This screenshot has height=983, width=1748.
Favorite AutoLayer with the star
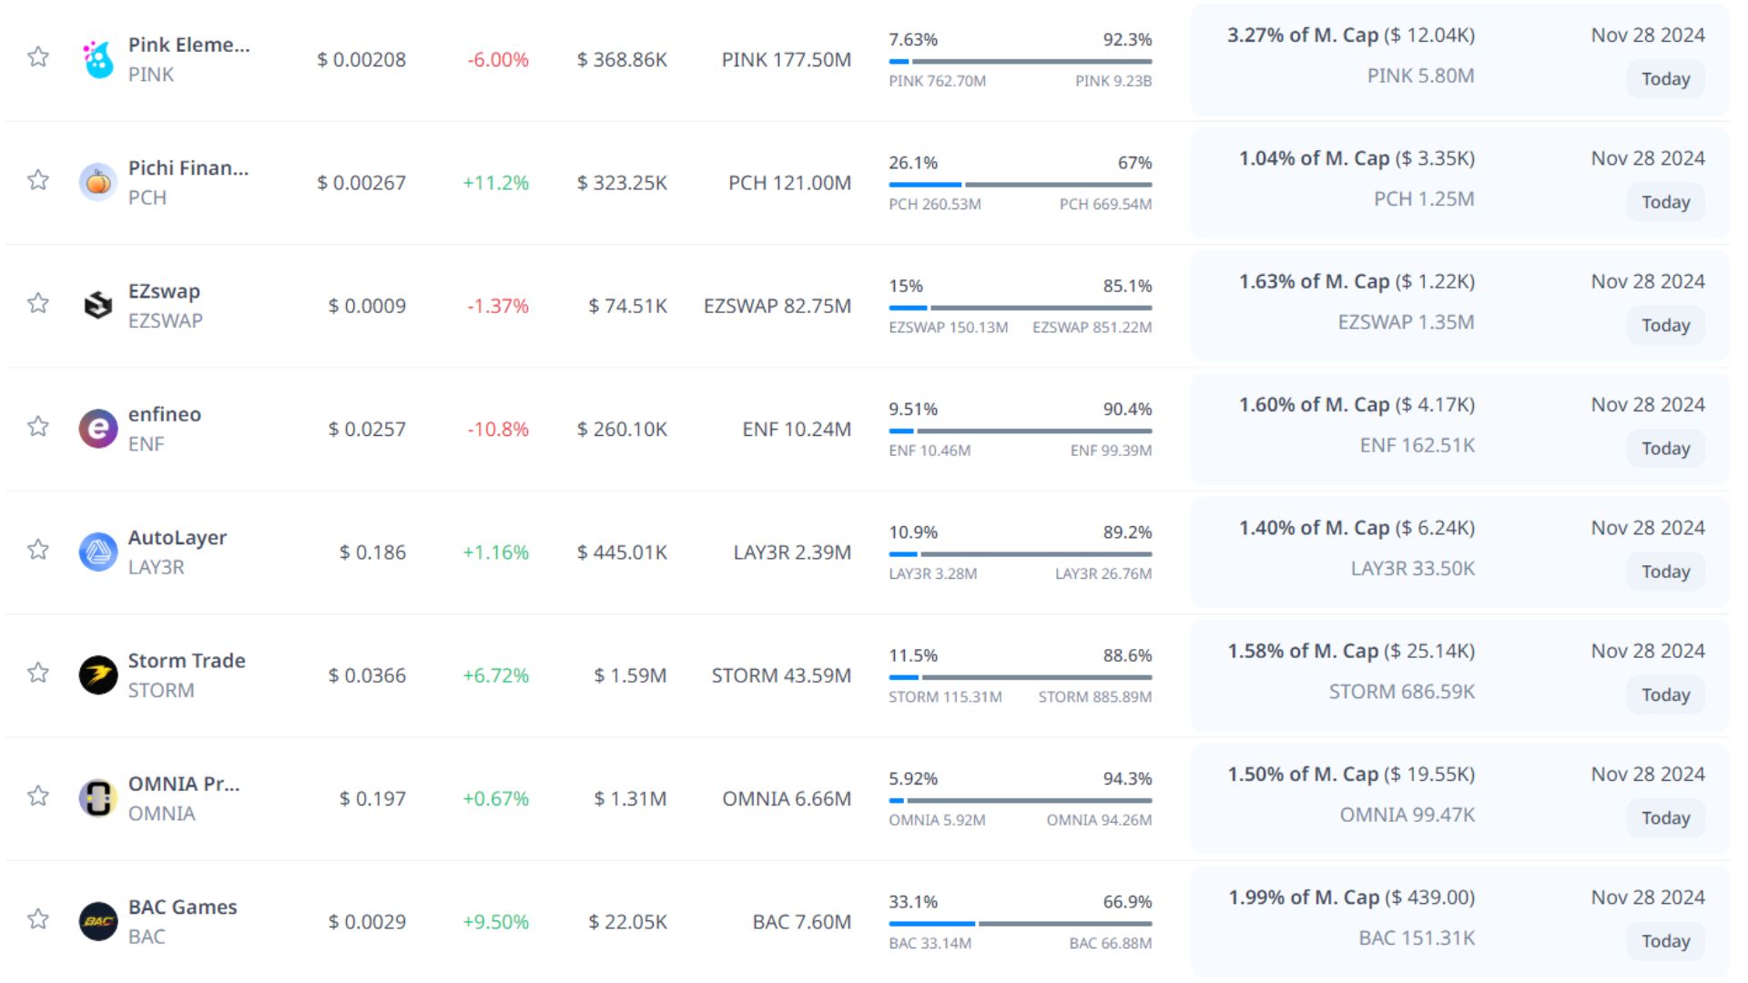(38, 550)
